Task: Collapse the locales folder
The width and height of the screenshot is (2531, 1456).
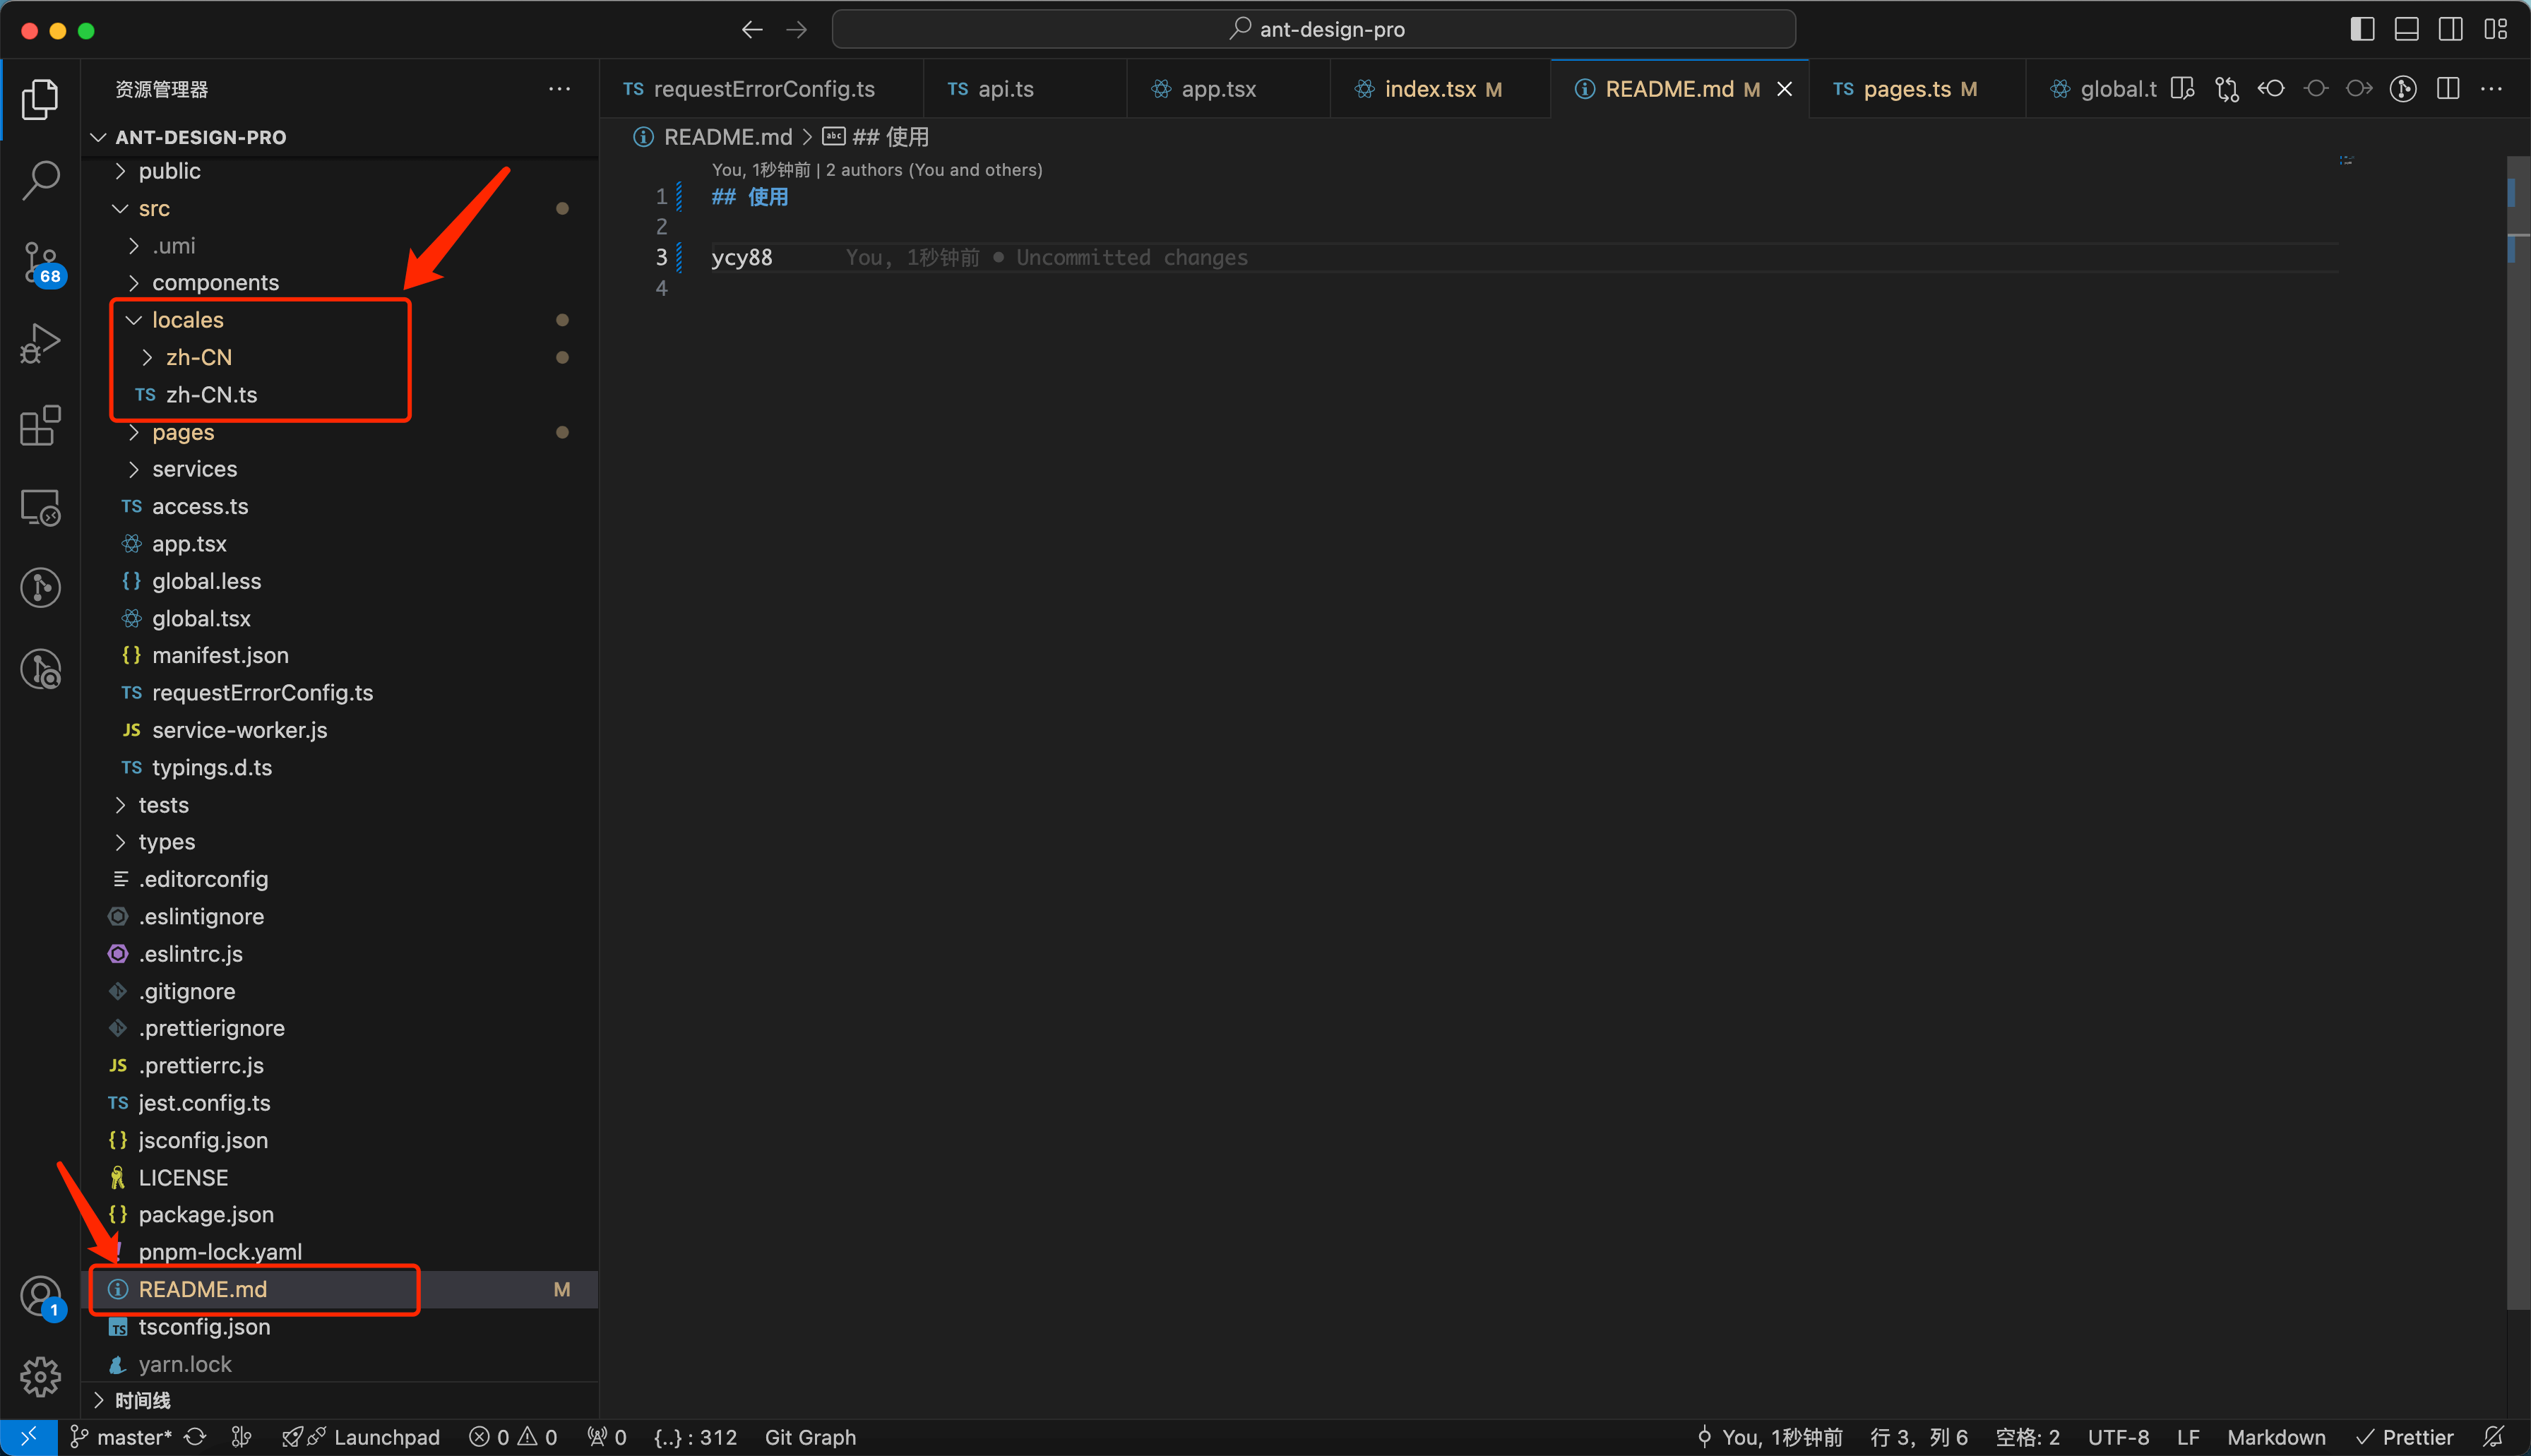Action: point(187,320)
